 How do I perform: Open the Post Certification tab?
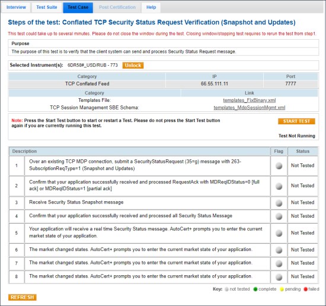click(x=117, y=7)
